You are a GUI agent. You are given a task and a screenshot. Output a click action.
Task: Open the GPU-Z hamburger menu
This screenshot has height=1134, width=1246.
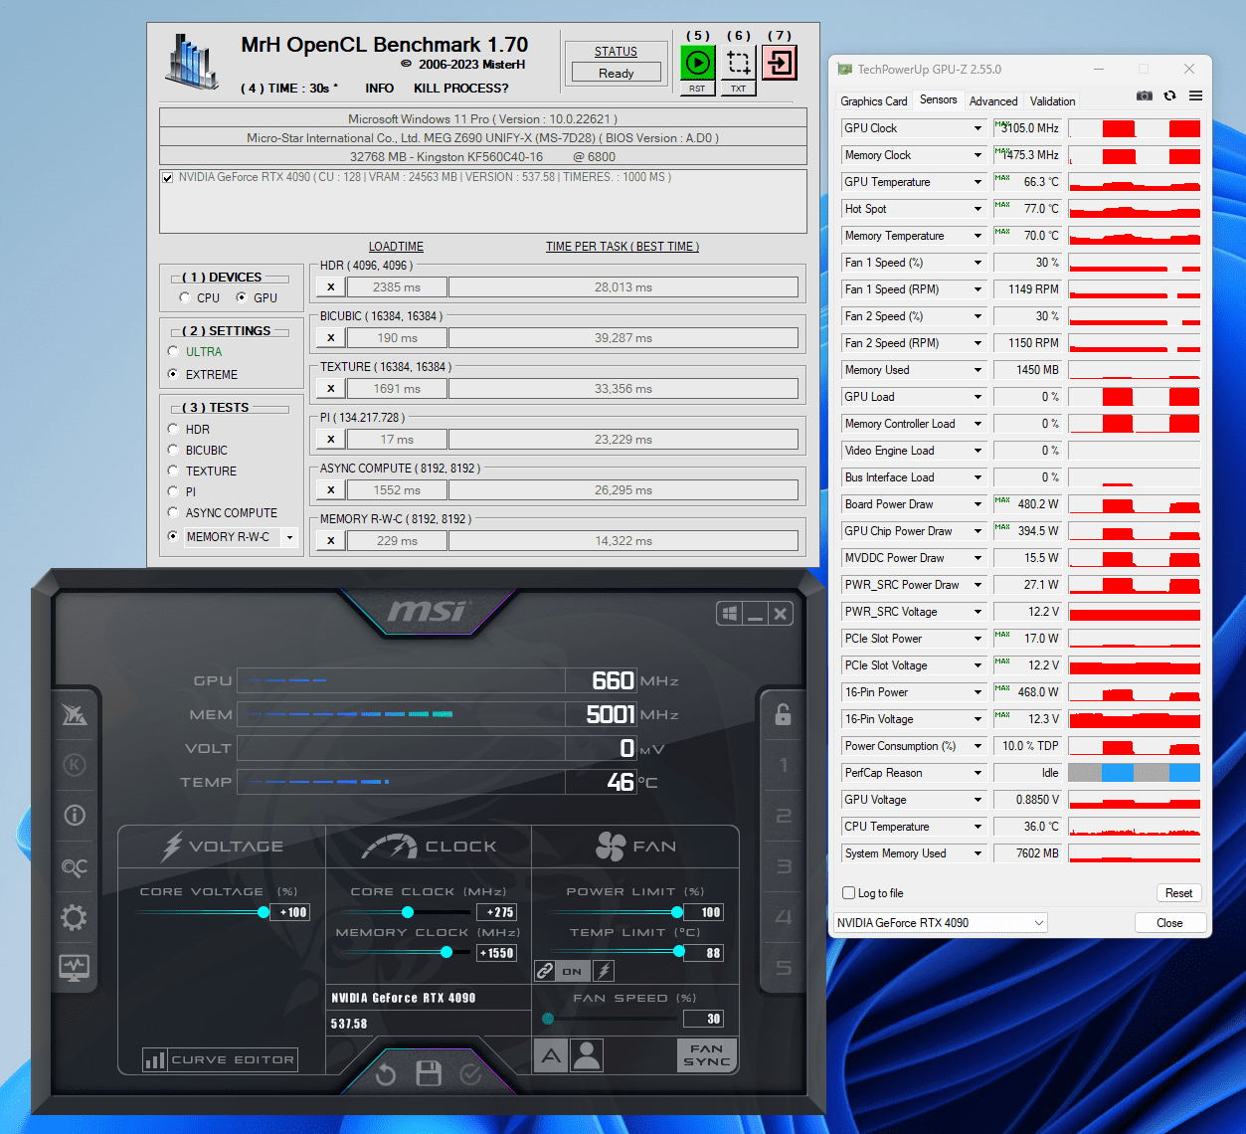click(x=1195, y=95)
